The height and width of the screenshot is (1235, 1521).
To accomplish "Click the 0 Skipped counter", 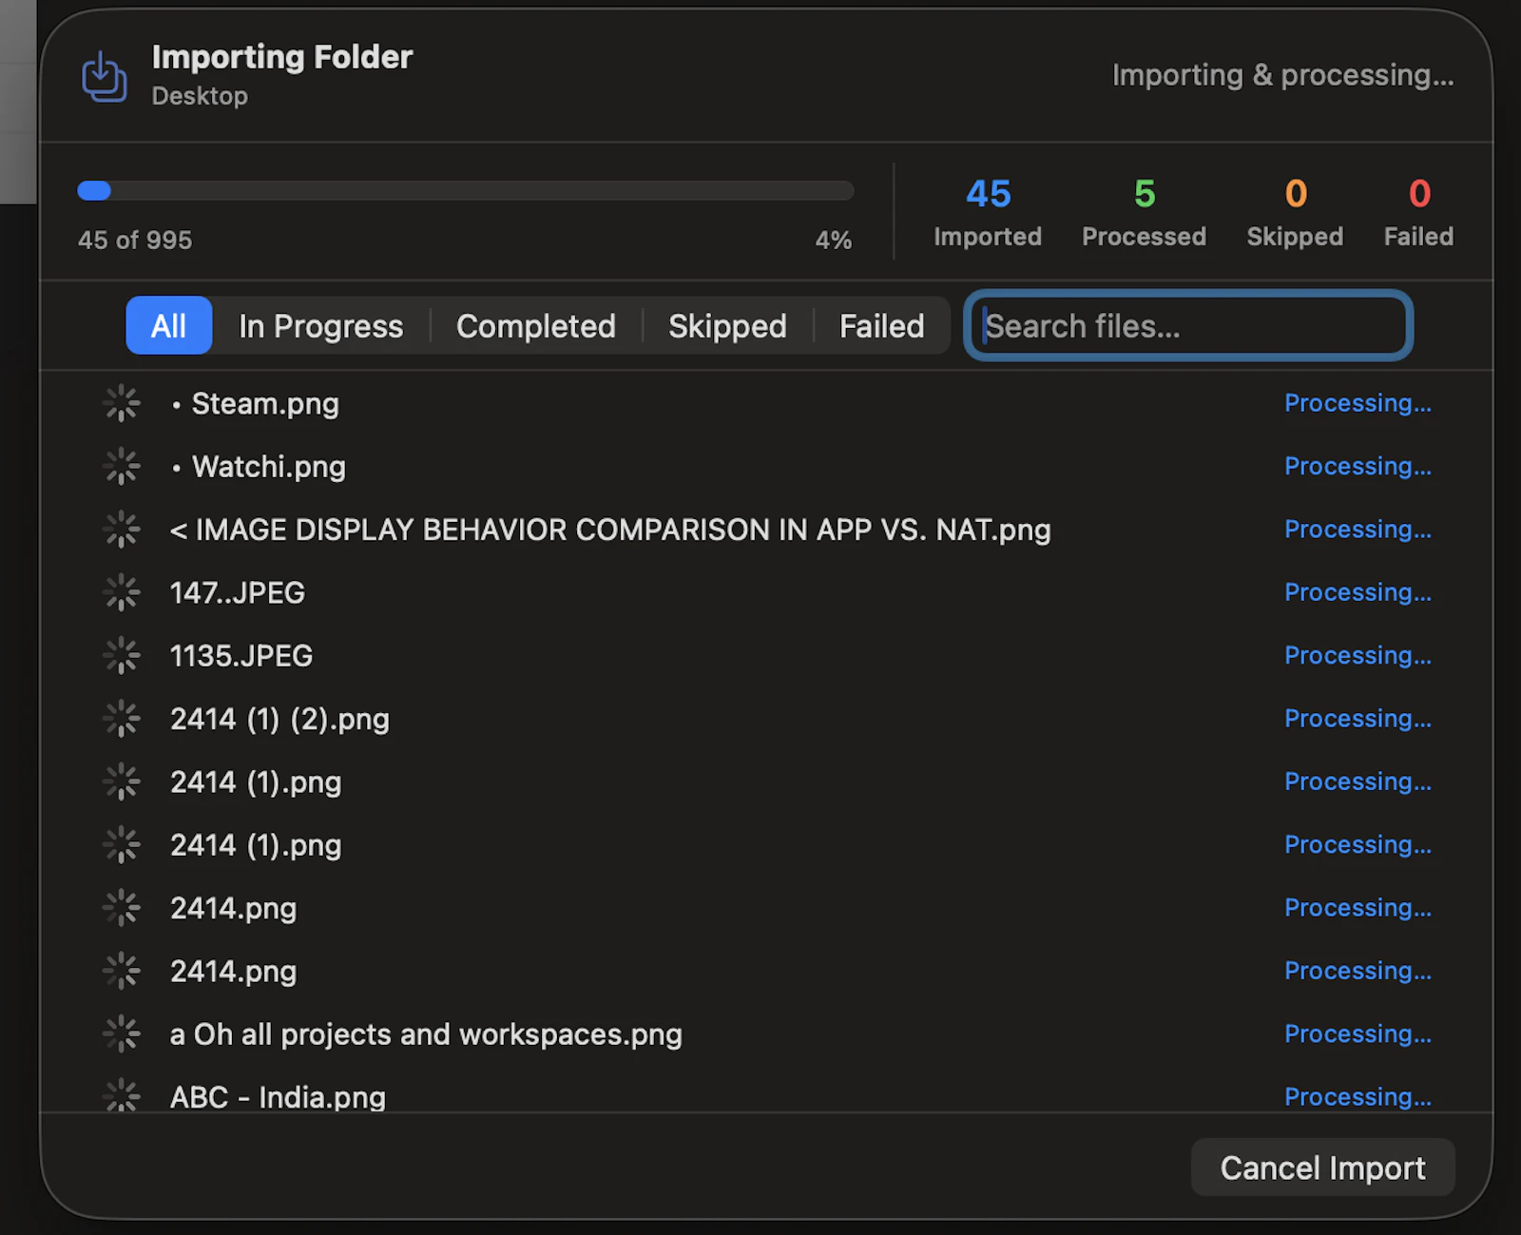I will pyautogui.click(x=1295, y=212).
